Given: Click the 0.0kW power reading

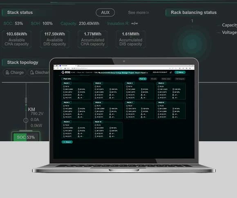Looking at the screenshot, I should tap(36, 125).
